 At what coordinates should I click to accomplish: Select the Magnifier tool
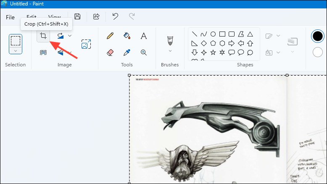tap(144, 53)
